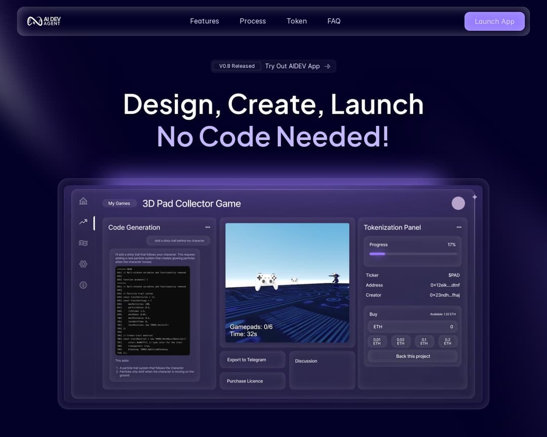The height and width of the screenshot is (437, 547).
Task: Click the sparkle star icon
Action: click(x=475, y=197)
